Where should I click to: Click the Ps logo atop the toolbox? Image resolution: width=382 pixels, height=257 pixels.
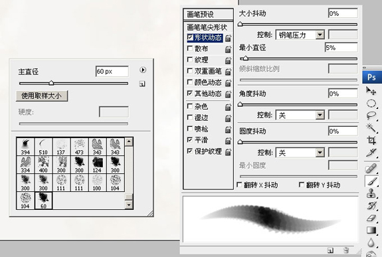tap(372, 78)
